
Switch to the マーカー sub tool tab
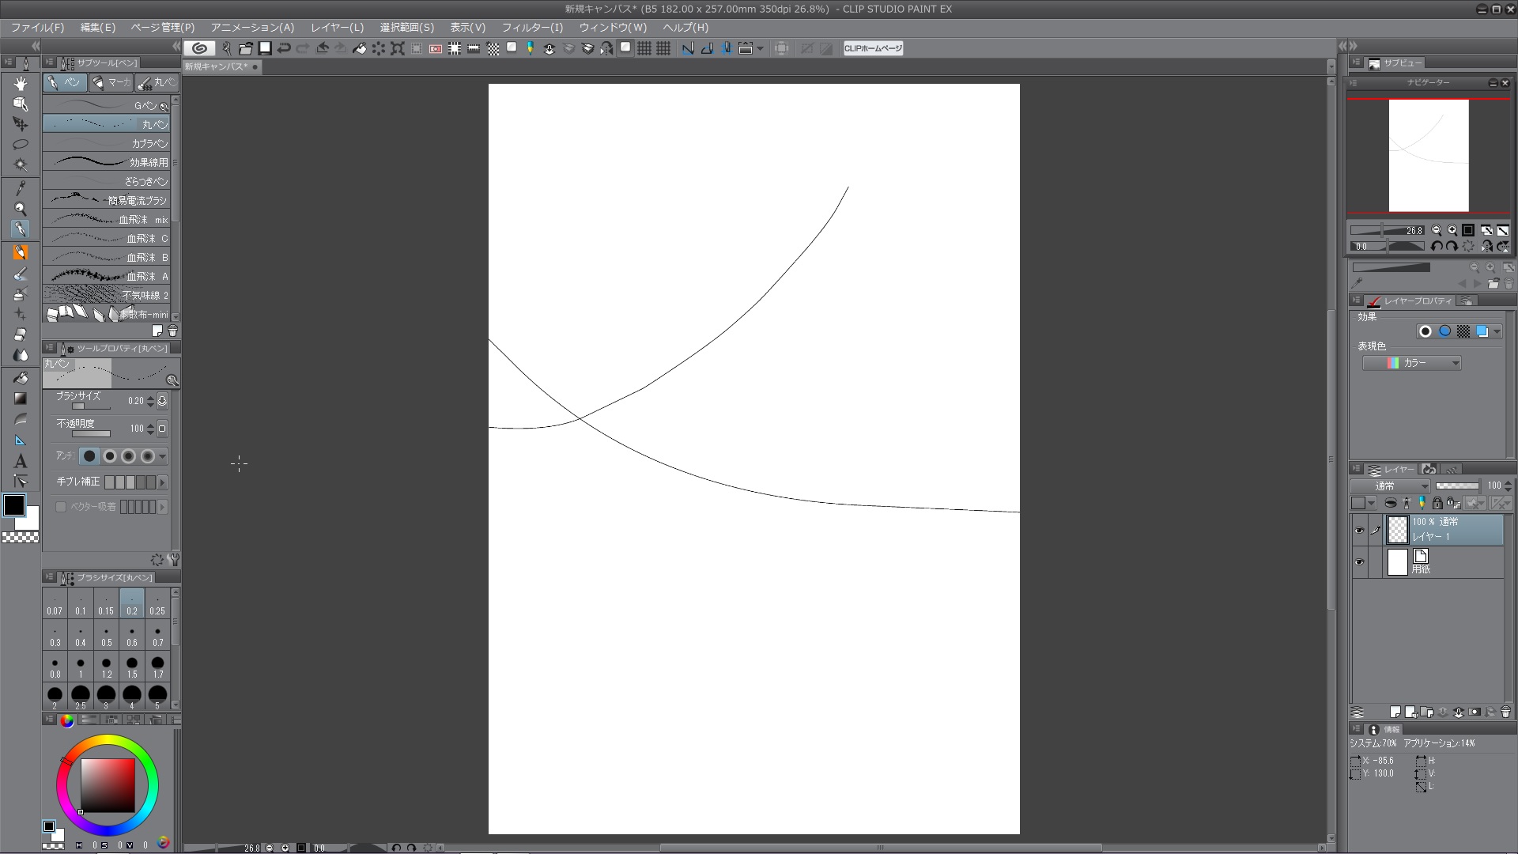[111, 82]
